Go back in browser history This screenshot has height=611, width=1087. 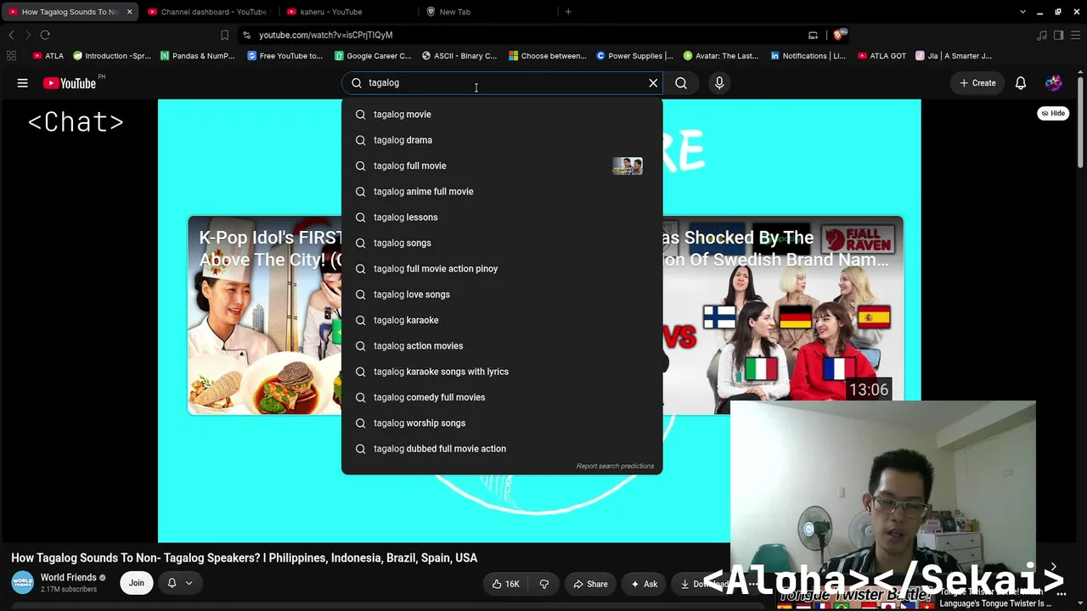click(11, 35)
